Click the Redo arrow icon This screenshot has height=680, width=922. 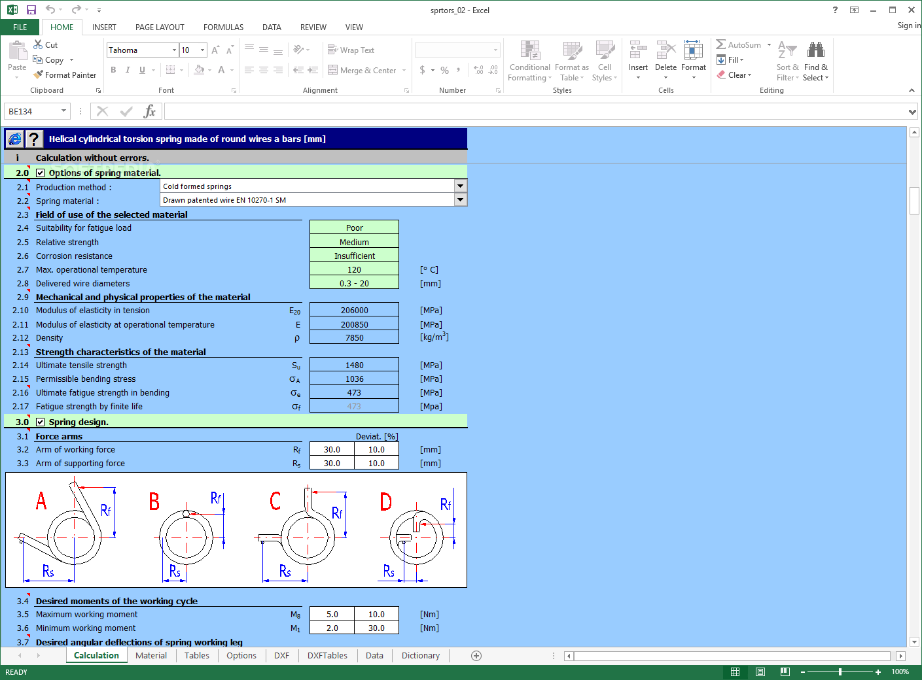(x=76, y=10)
